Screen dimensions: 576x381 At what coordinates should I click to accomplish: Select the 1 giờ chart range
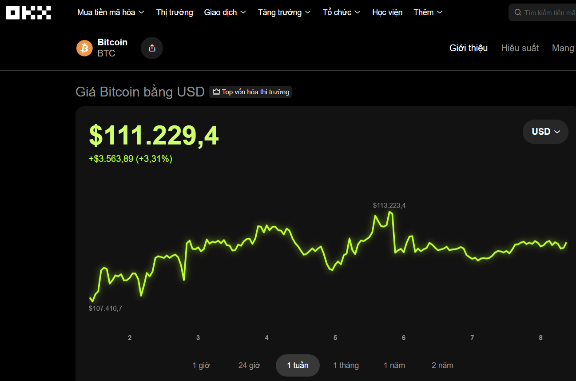(x=201, y=365)
